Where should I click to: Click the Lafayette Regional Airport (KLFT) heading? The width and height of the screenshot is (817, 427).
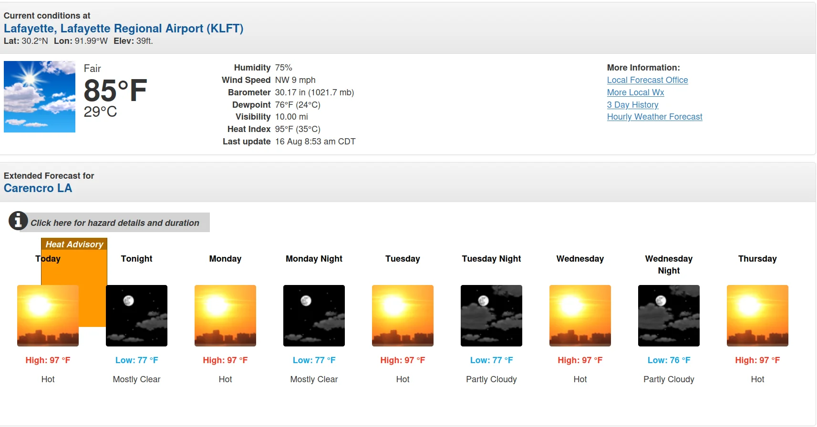[x=124, y=29]
